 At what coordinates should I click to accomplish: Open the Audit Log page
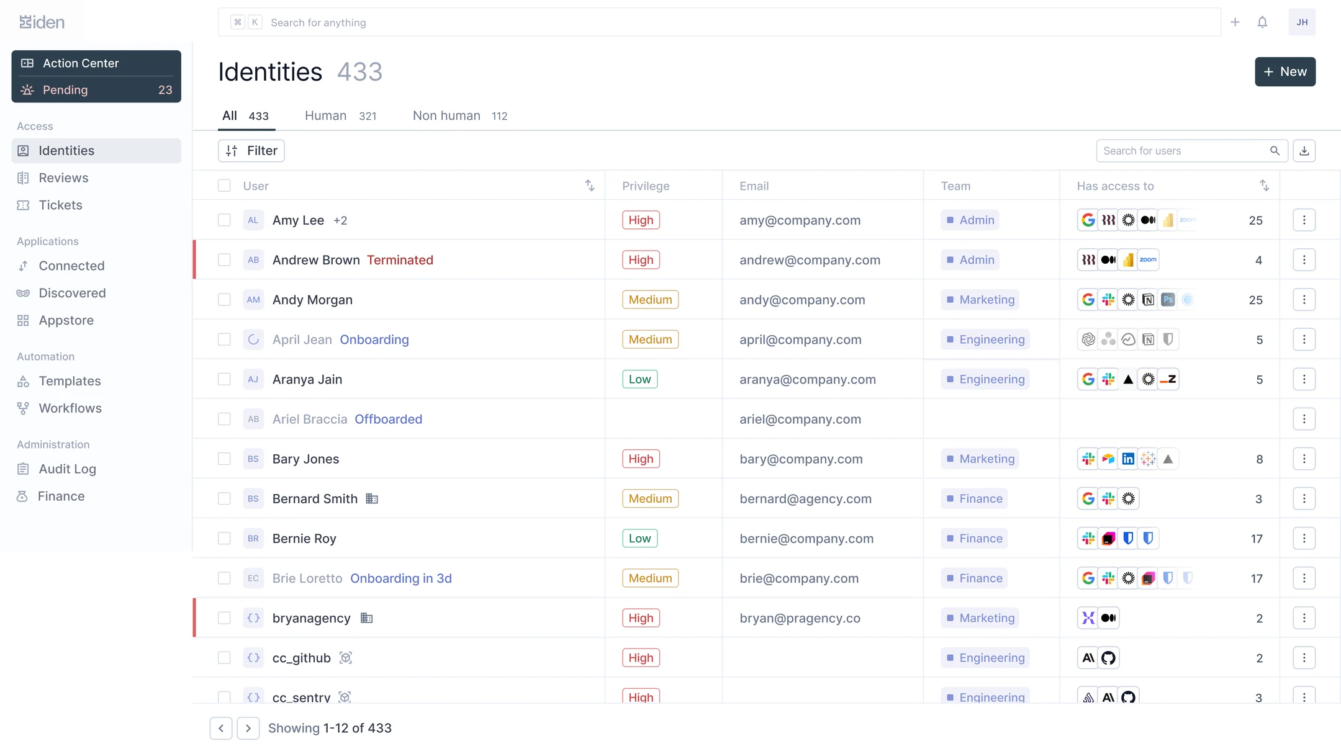96,469
